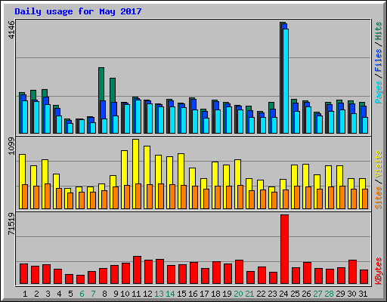Click the 4146 axis maximum label
Screen dimensions: 387x302
11,29
